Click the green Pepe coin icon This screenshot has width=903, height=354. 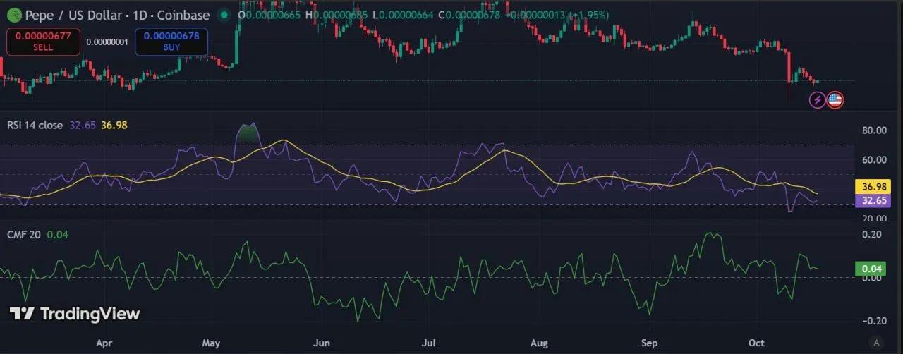click(13, 15)
